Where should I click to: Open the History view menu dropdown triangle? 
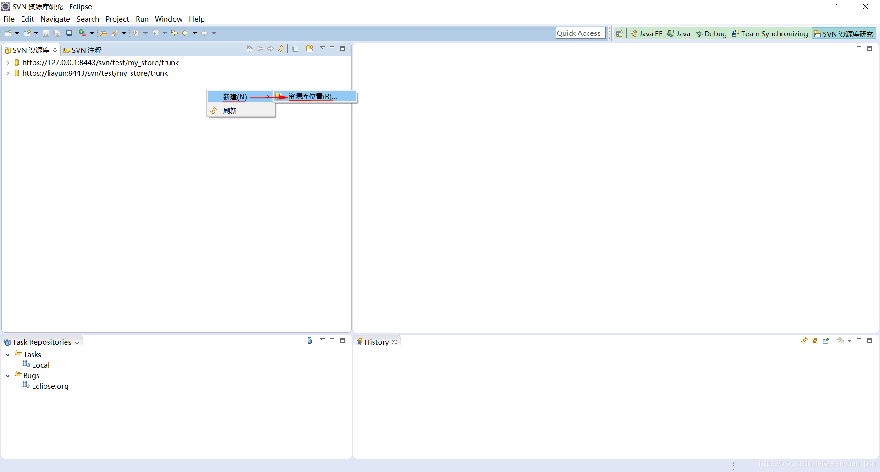point(850,340)
